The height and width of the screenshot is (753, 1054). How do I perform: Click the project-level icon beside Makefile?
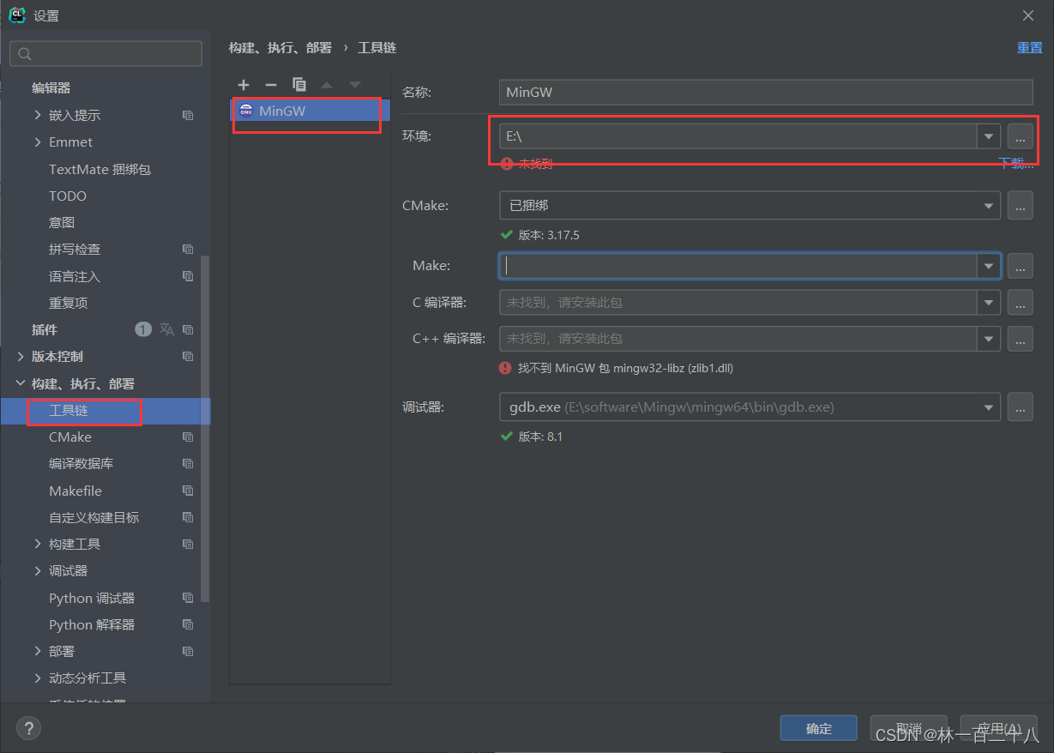[x=188, y=491]
